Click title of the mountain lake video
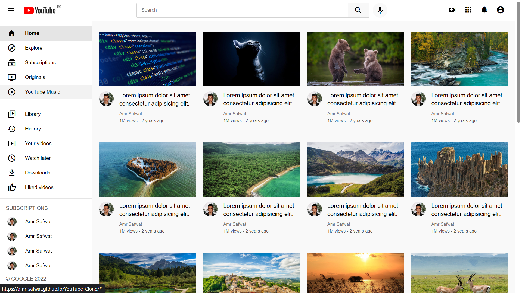The image size is (522, 293). 363,210
